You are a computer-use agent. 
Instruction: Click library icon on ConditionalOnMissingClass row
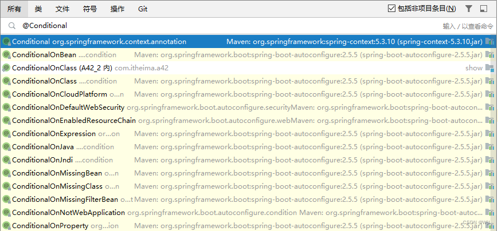(x=490, y=186)
